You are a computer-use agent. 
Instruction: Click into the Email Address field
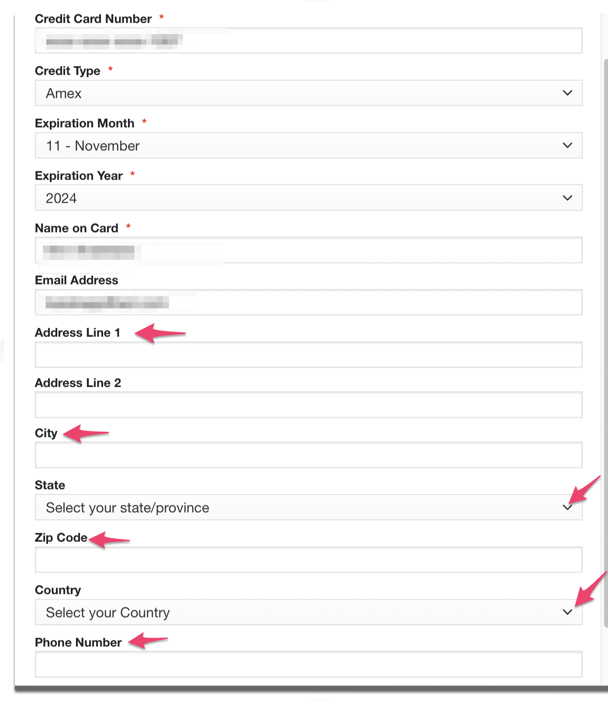click(308, 302)
